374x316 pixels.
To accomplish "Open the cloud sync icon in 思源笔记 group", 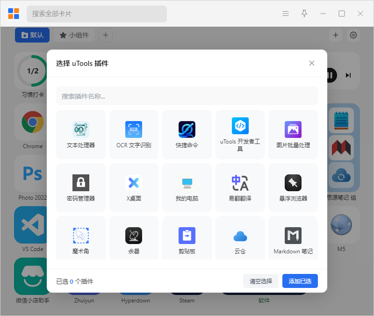I will pyautogui.click(x=341, y=175).
